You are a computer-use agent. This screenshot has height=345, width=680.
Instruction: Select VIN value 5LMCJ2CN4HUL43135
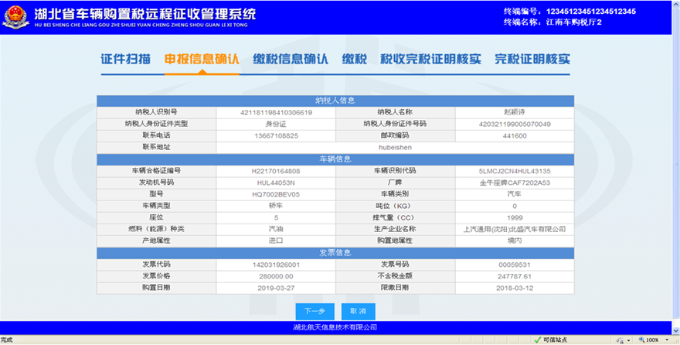click(515, 171)
